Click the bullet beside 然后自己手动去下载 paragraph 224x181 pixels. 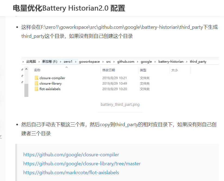pyautogui.click(x=17, y=125)
